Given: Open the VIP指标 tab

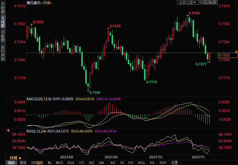Looking at the screenshot, I should pyautogui.click(x=37, y=163).
